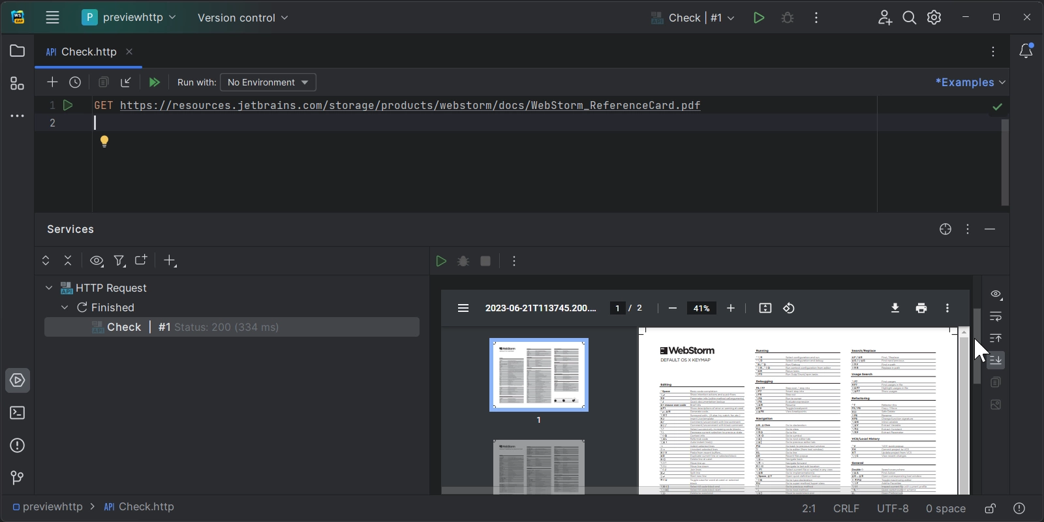Run the Check #1 configuration
Image resolution: width=1044 pixels, height=522 pixels.
click(x=758, y=18)
